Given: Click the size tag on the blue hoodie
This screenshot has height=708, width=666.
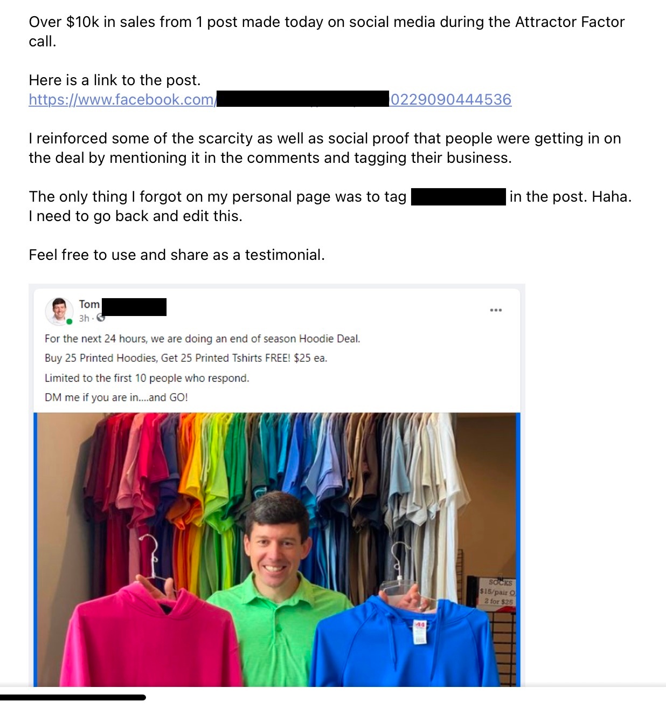Looking at the screenshot, I should point(420,633).
